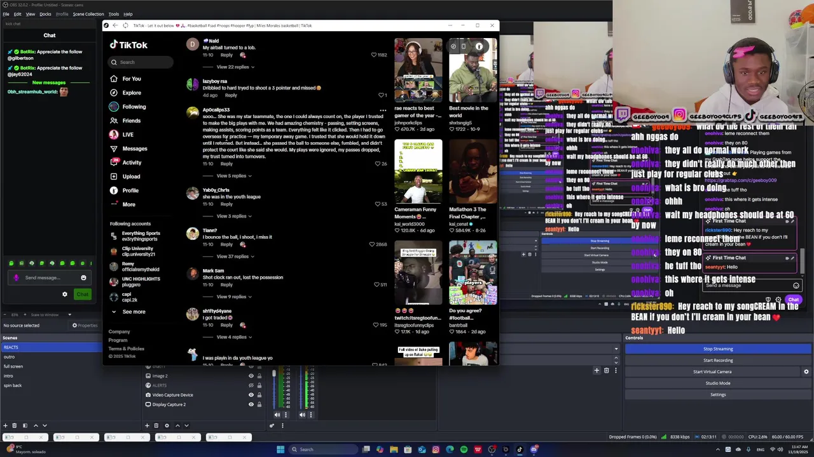This screenshot has width=814, height=457.
Task: Enable Studio Mode
Action: (718, 383)
